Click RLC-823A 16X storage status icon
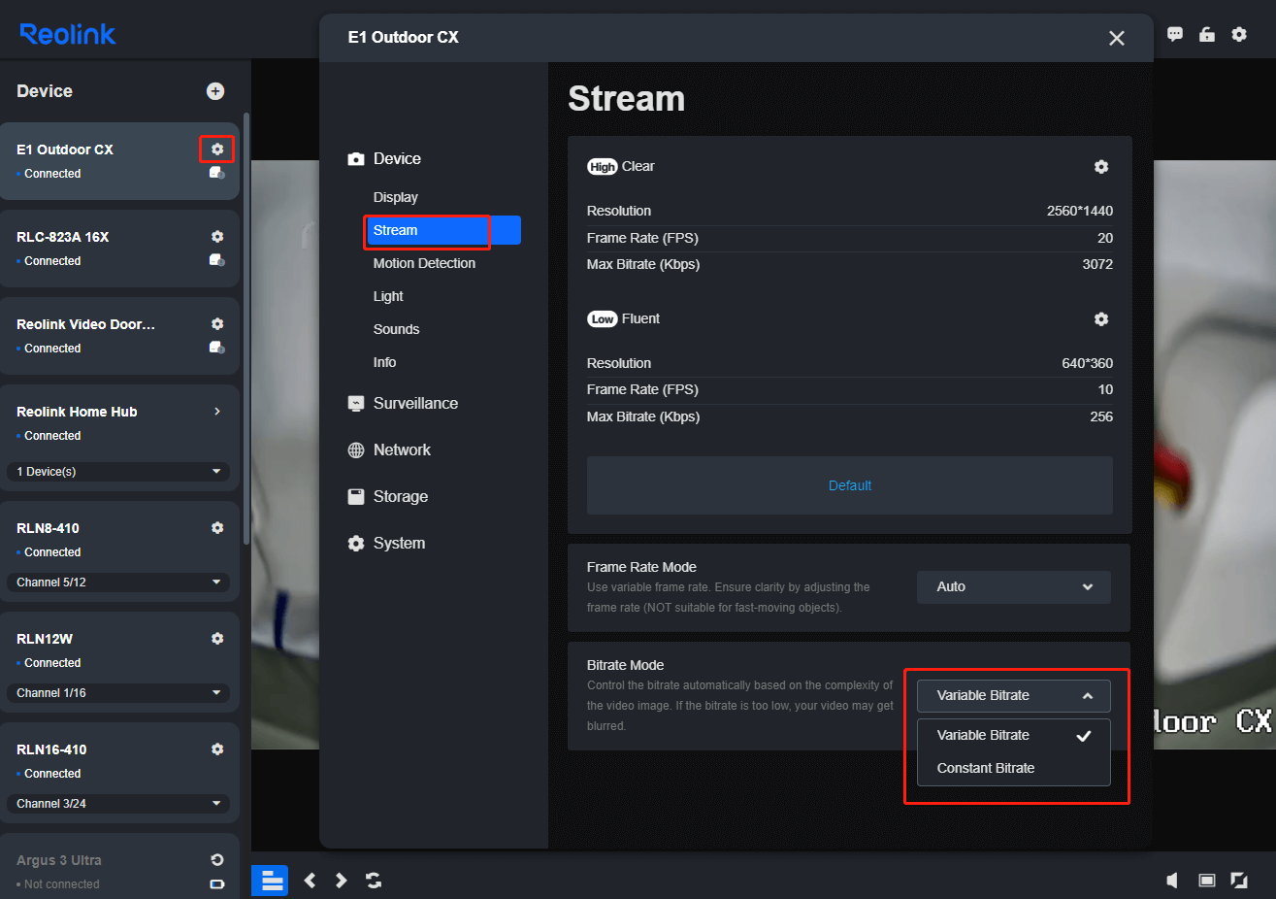Image resolution: width=1276 pixels, height=899 pixels. pos(217,260)
